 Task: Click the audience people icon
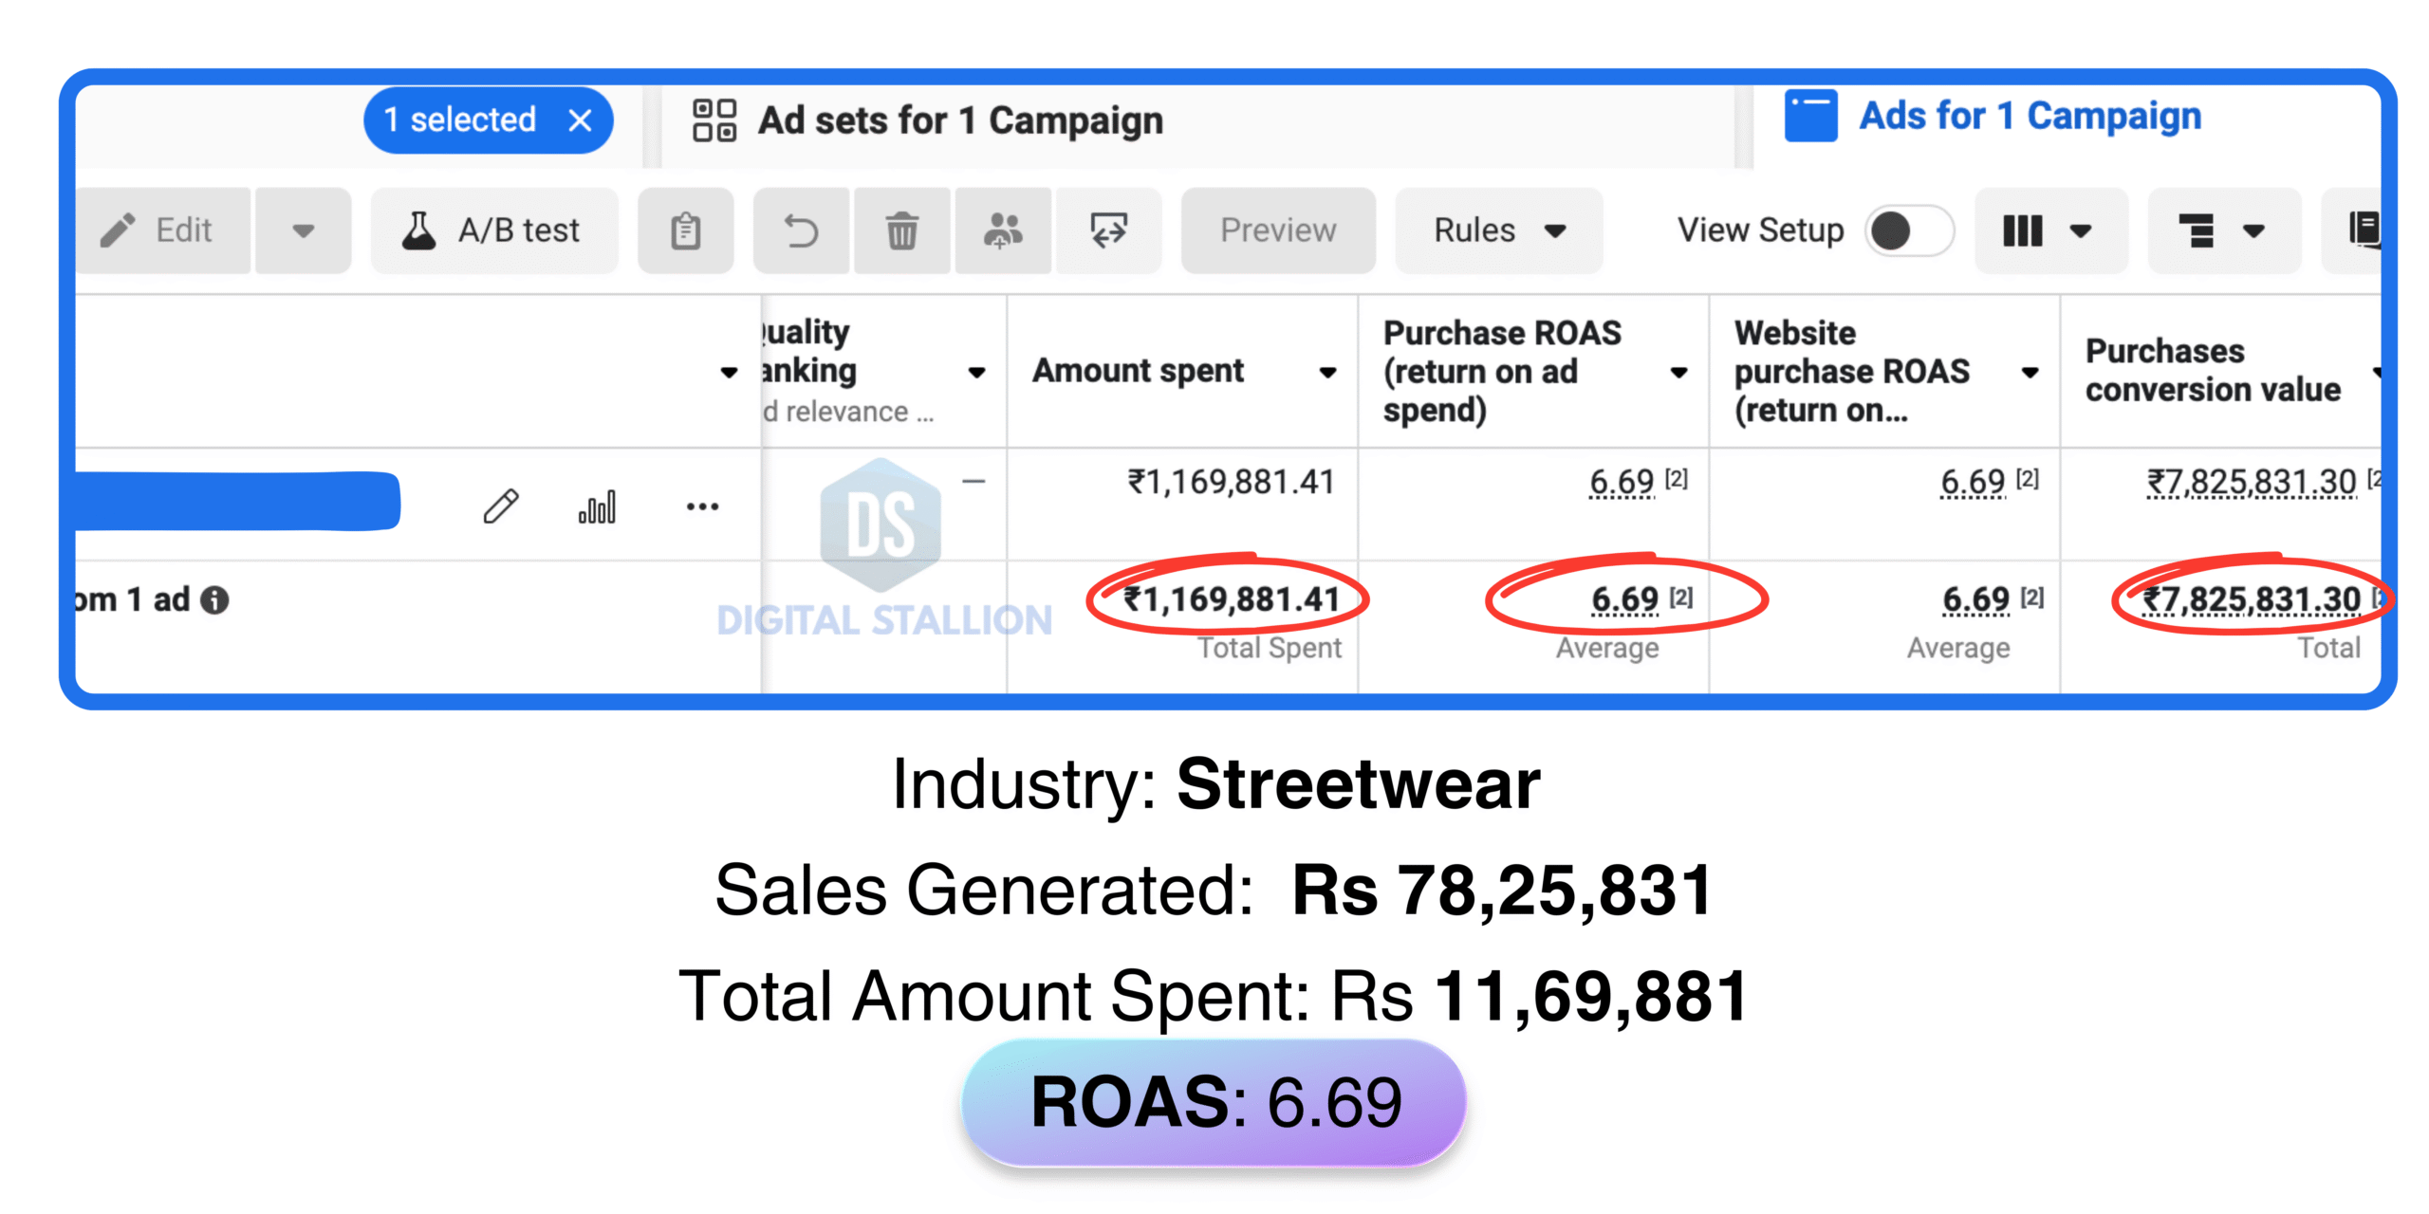1002,230
